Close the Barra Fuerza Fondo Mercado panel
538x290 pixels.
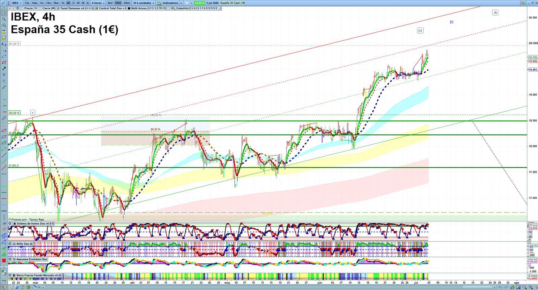[10, 275]
